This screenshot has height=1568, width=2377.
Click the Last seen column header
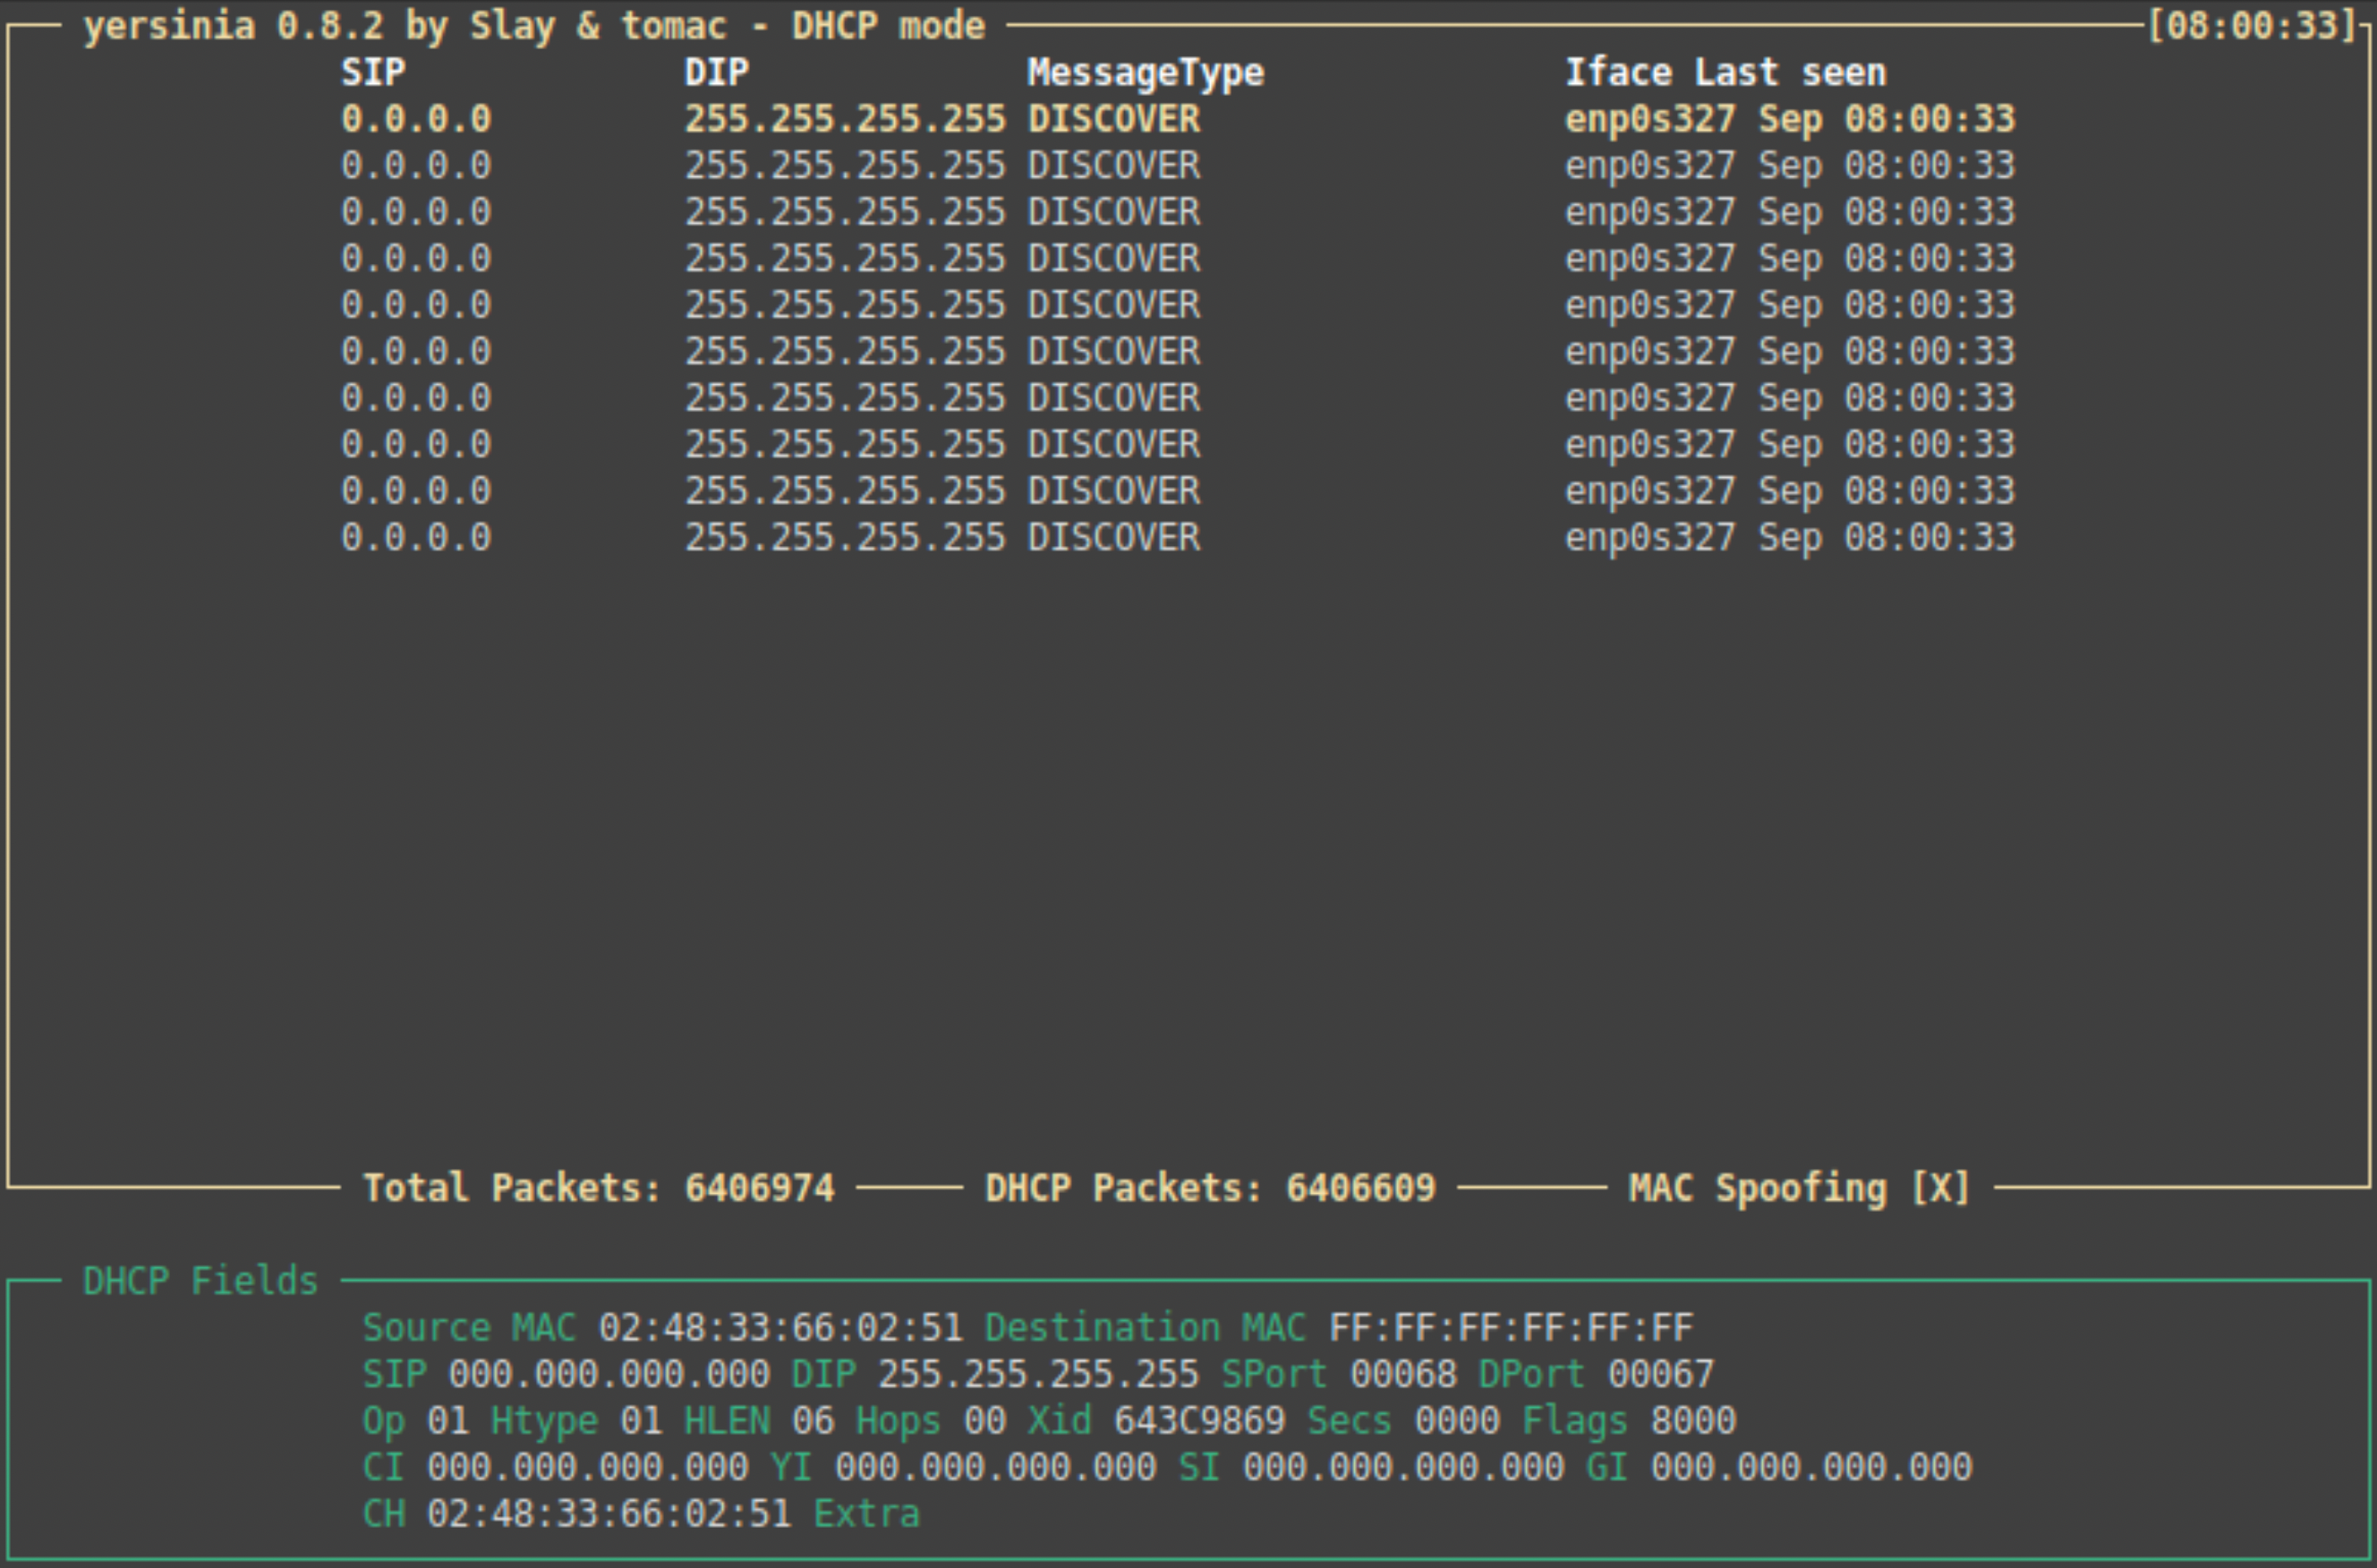1790,72
